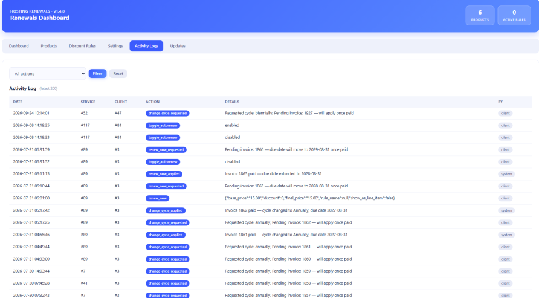Click client badge in the 10:14:01 row
Viewport: 539px width, 298px height.
505,114
